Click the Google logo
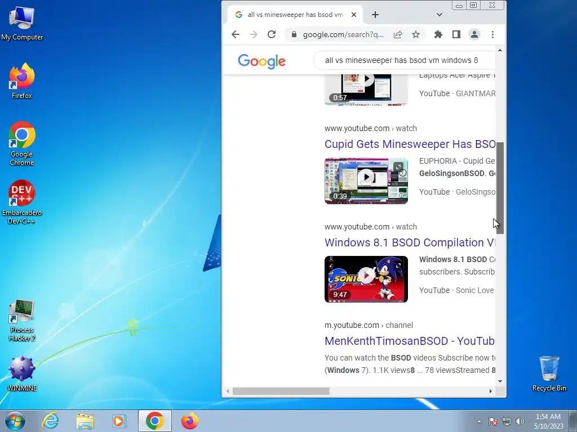Viewport: 577px width, 432px height. click(x=261, y=61)
